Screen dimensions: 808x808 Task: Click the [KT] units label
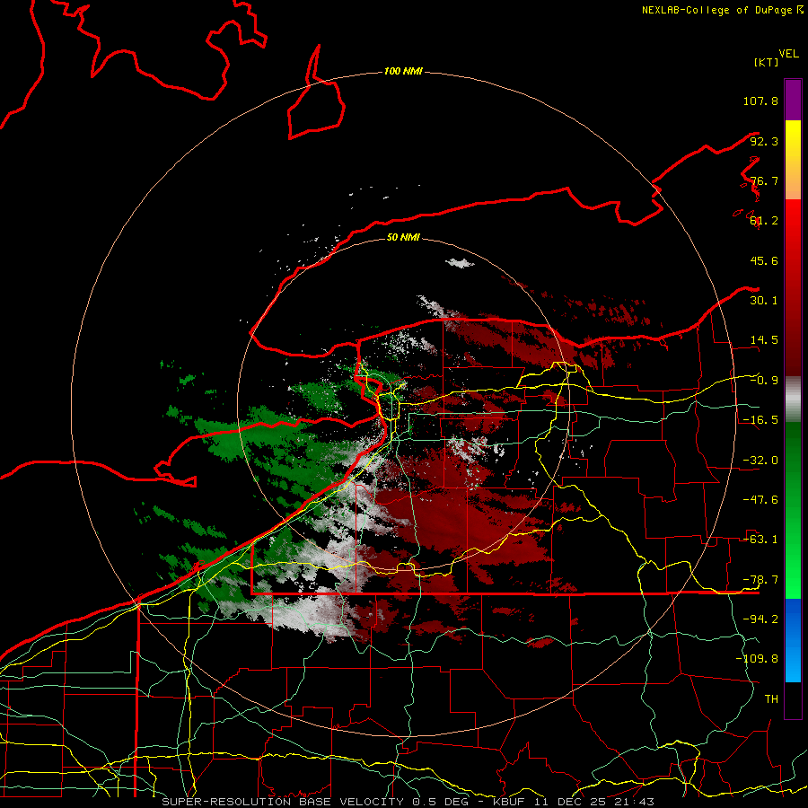click(x=767, y=62)
